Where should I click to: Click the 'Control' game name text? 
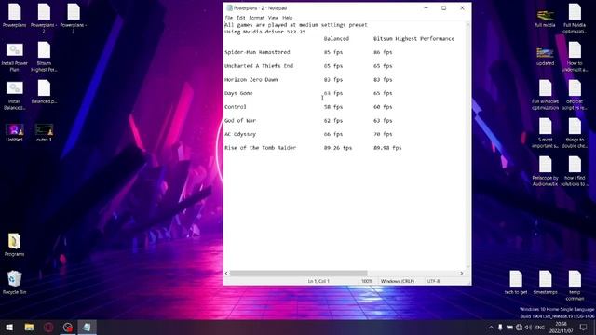[x=236, y=107]
